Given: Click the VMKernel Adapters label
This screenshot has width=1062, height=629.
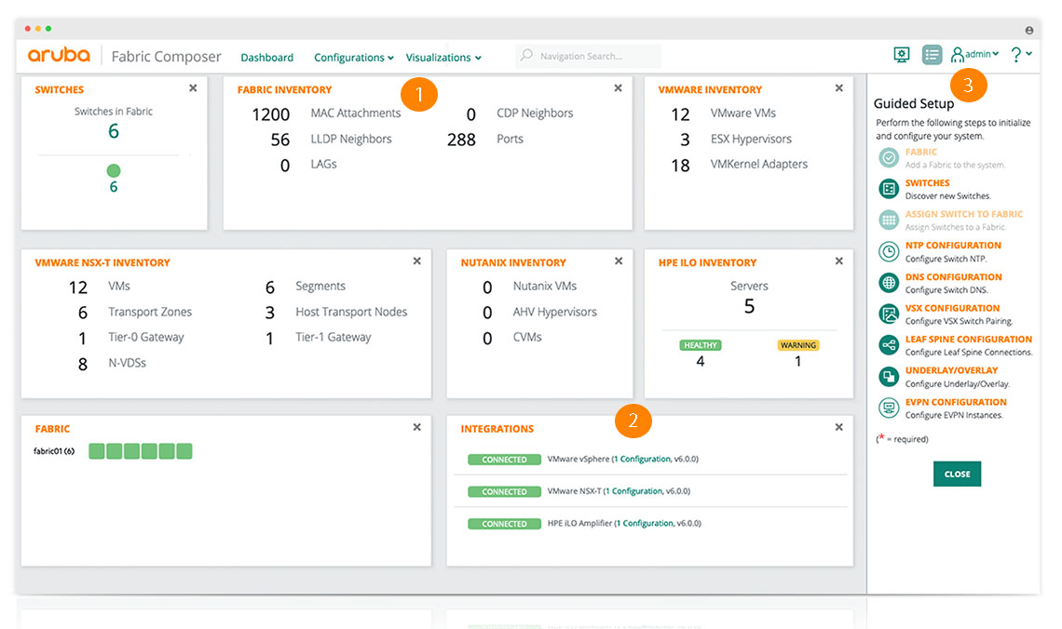Looking at the screenshot, I should [759, 164].
